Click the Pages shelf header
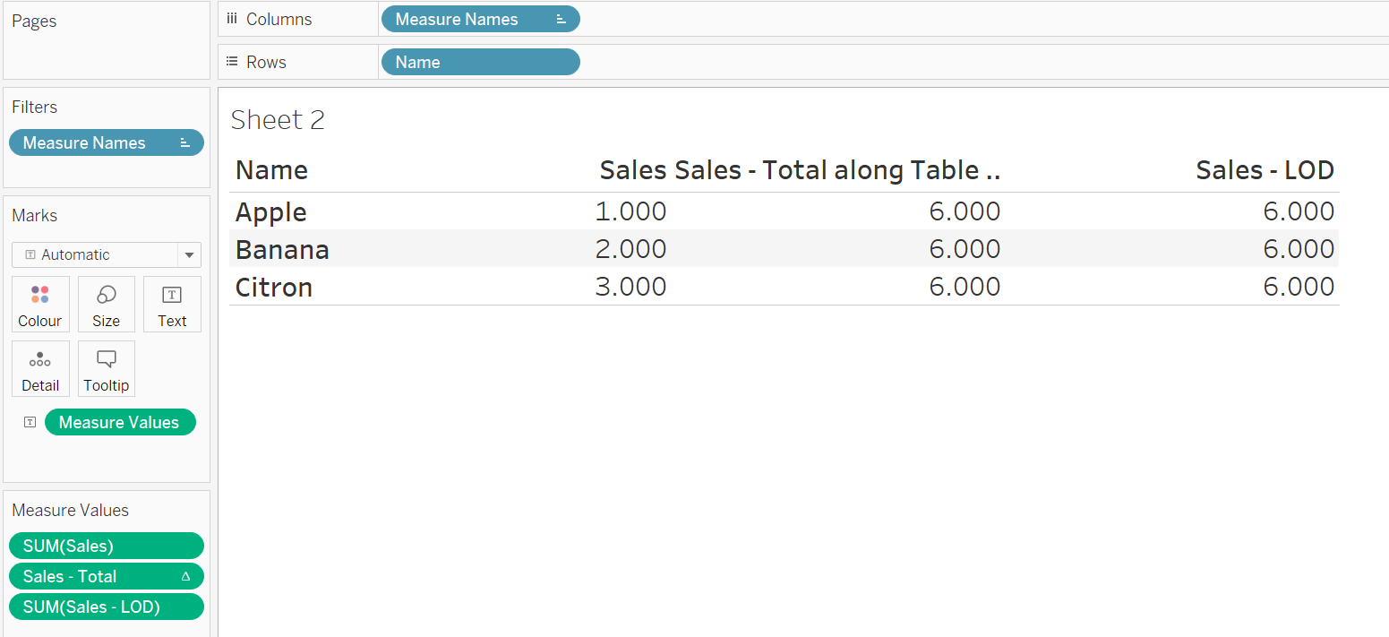Viewport: 1389px width, 637px height. click(x=34, y=21)
